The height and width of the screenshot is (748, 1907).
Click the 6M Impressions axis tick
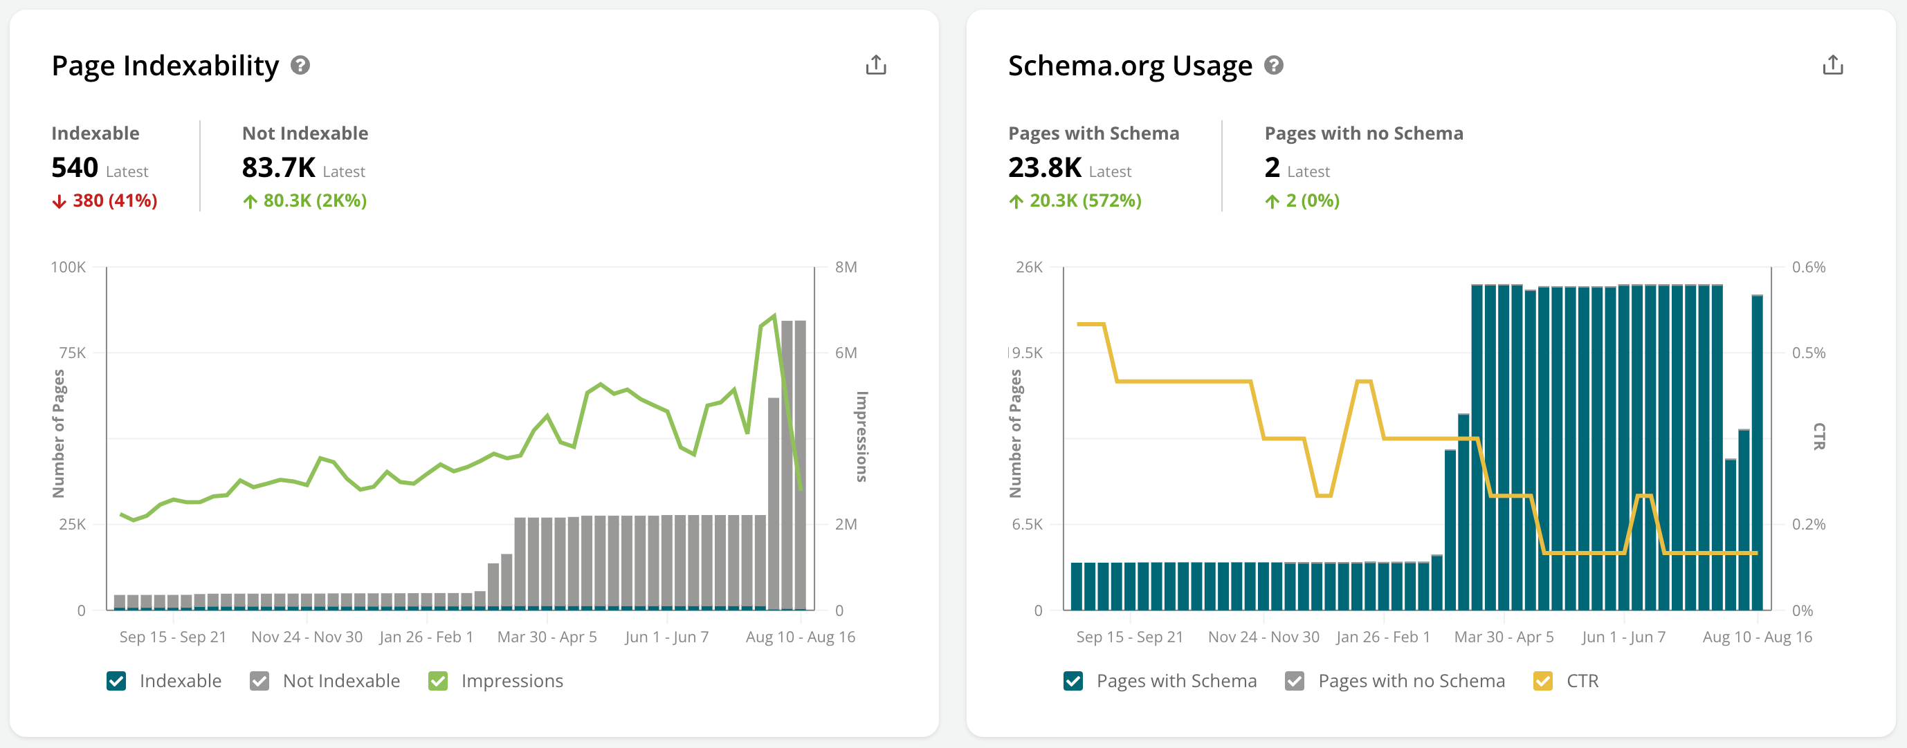pyautogui.click(x=846, y=353)
